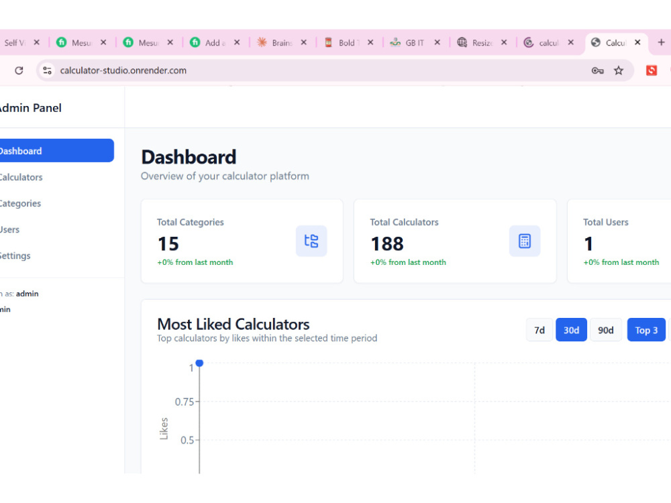
Task: Click the Dashboard page heading
Action: (189, 157)
